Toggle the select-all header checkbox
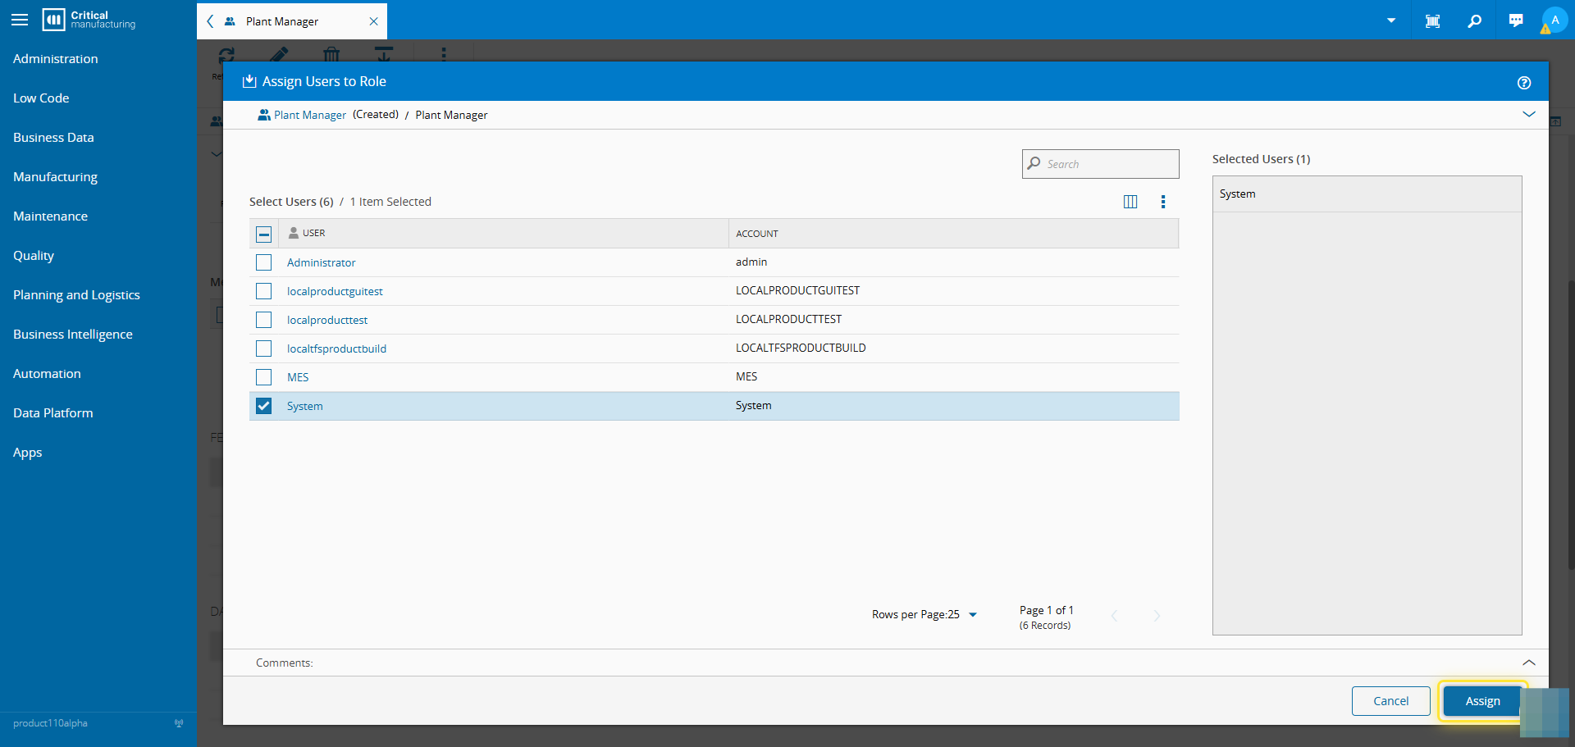1575x747 pixels. [x=263, y=234]
